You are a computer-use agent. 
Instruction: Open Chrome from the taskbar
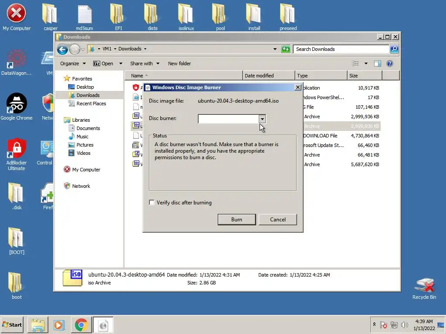[x=81, y=325]
